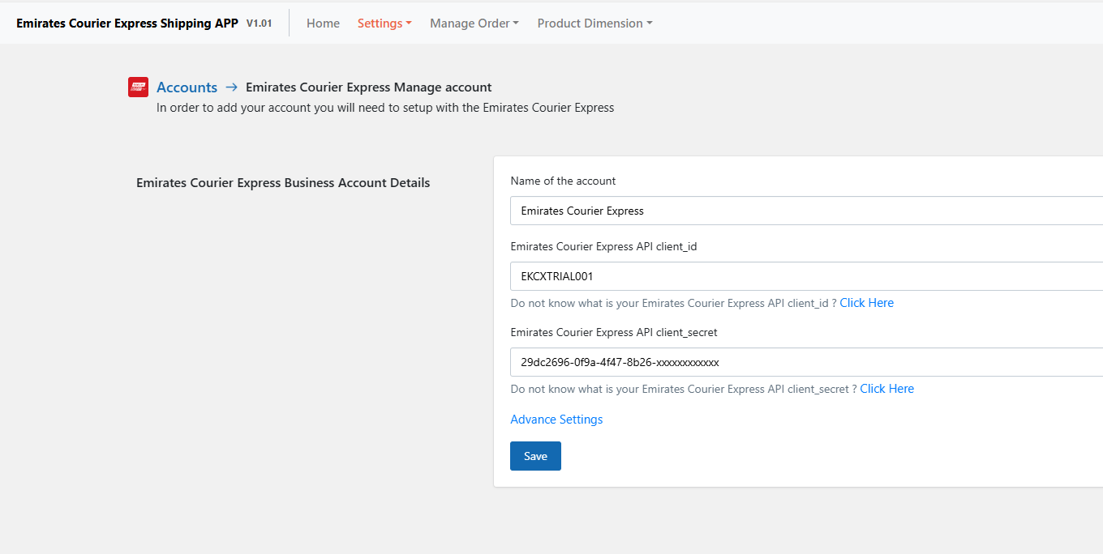Select 'Emirates Courier Express Manage account' heading text
Image resolution: width=1103 pixels, height=554 pixels.
[x=369, y=87]
